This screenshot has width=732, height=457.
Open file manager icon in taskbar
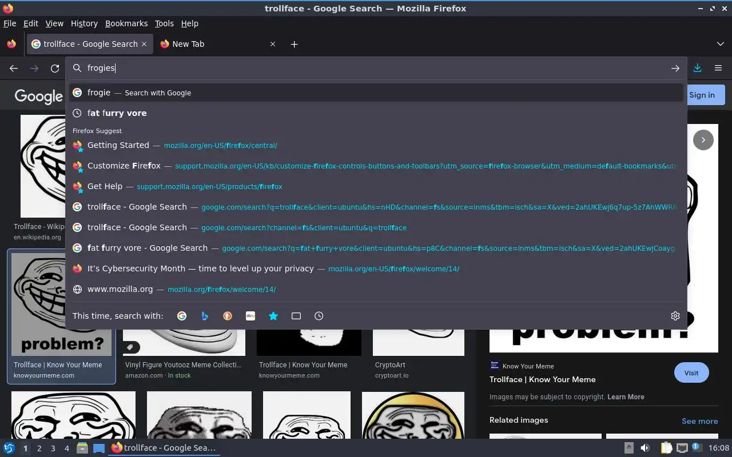point(82,448)
